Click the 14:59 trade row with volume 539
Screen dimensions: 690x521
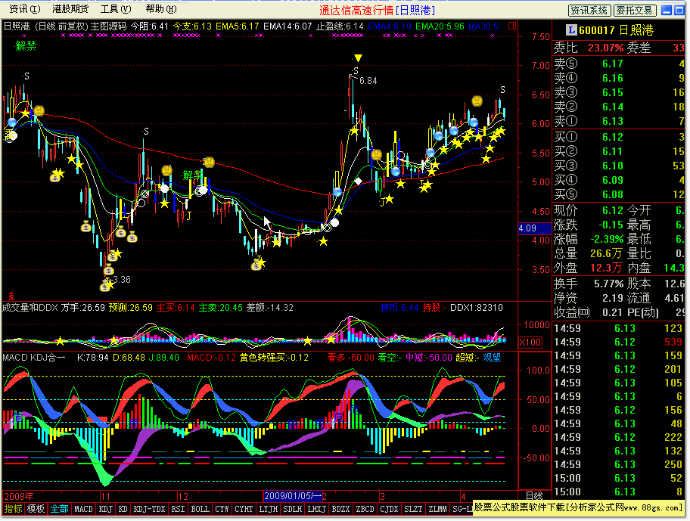point(618,342)
